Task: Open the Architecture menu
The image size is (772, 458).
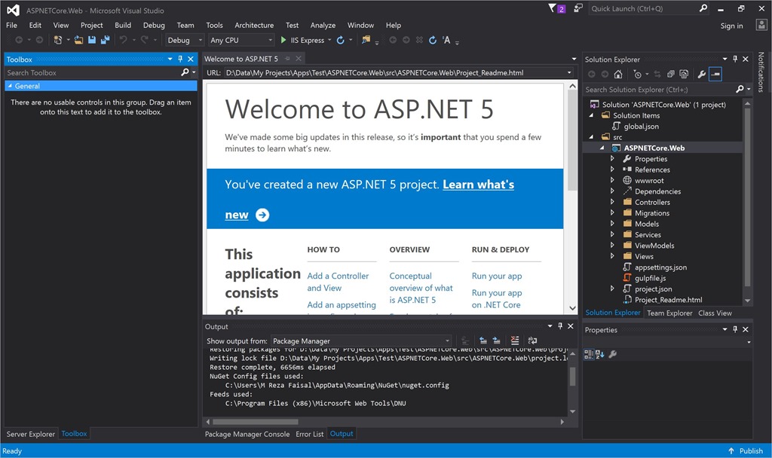Action: click(254, 25)
